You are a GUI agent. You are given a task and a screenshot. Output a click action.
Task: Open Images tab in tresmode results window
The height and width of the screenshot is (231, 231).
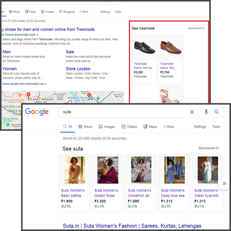pyautogui.click(x=47, y=12)
